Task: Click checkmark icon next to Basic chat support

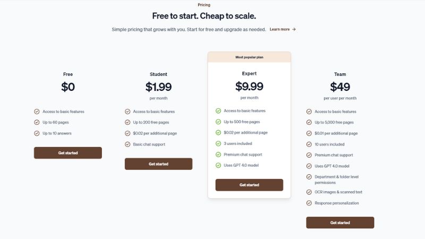Action: (127, 144)
